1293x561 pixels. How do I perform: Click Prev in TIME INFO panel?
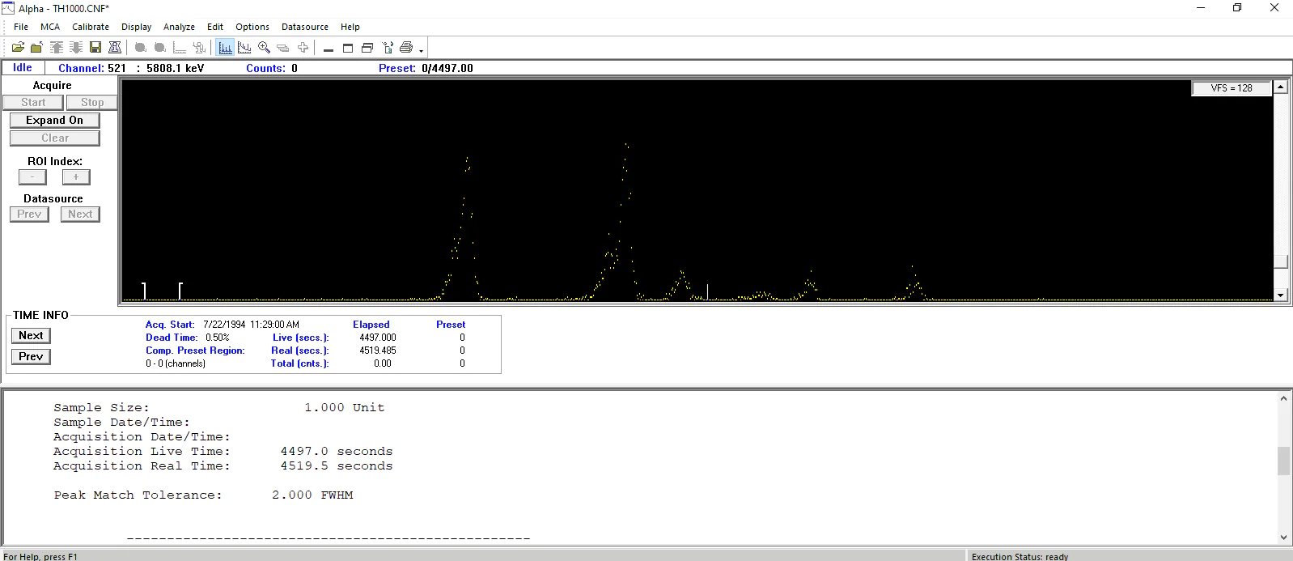31,356
